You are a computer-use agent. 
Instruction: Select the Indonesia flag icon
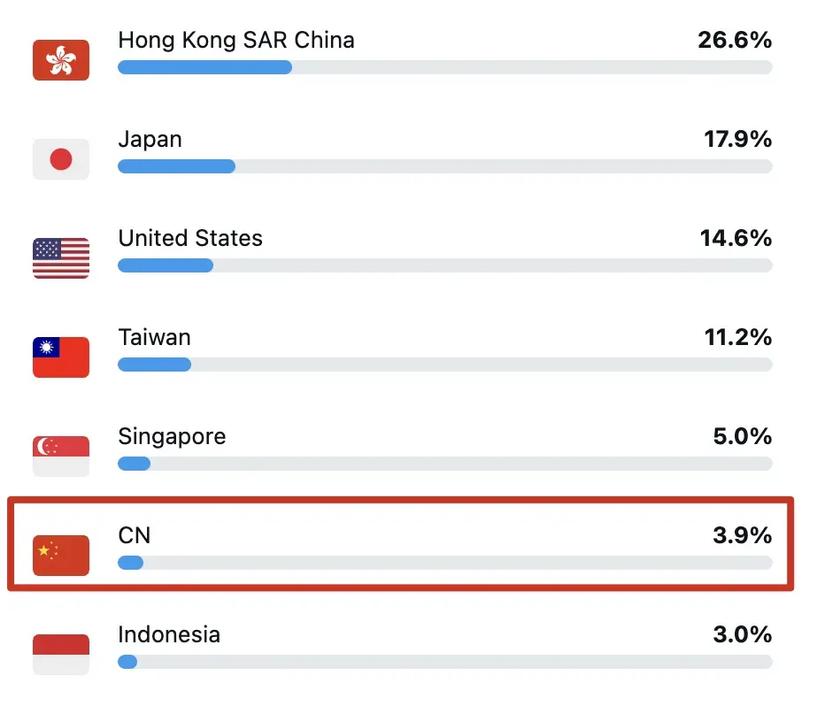[x=61, y=655]
